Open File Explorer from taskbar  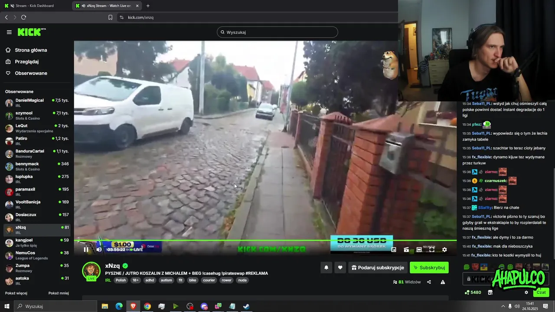[x=104, y=306]
